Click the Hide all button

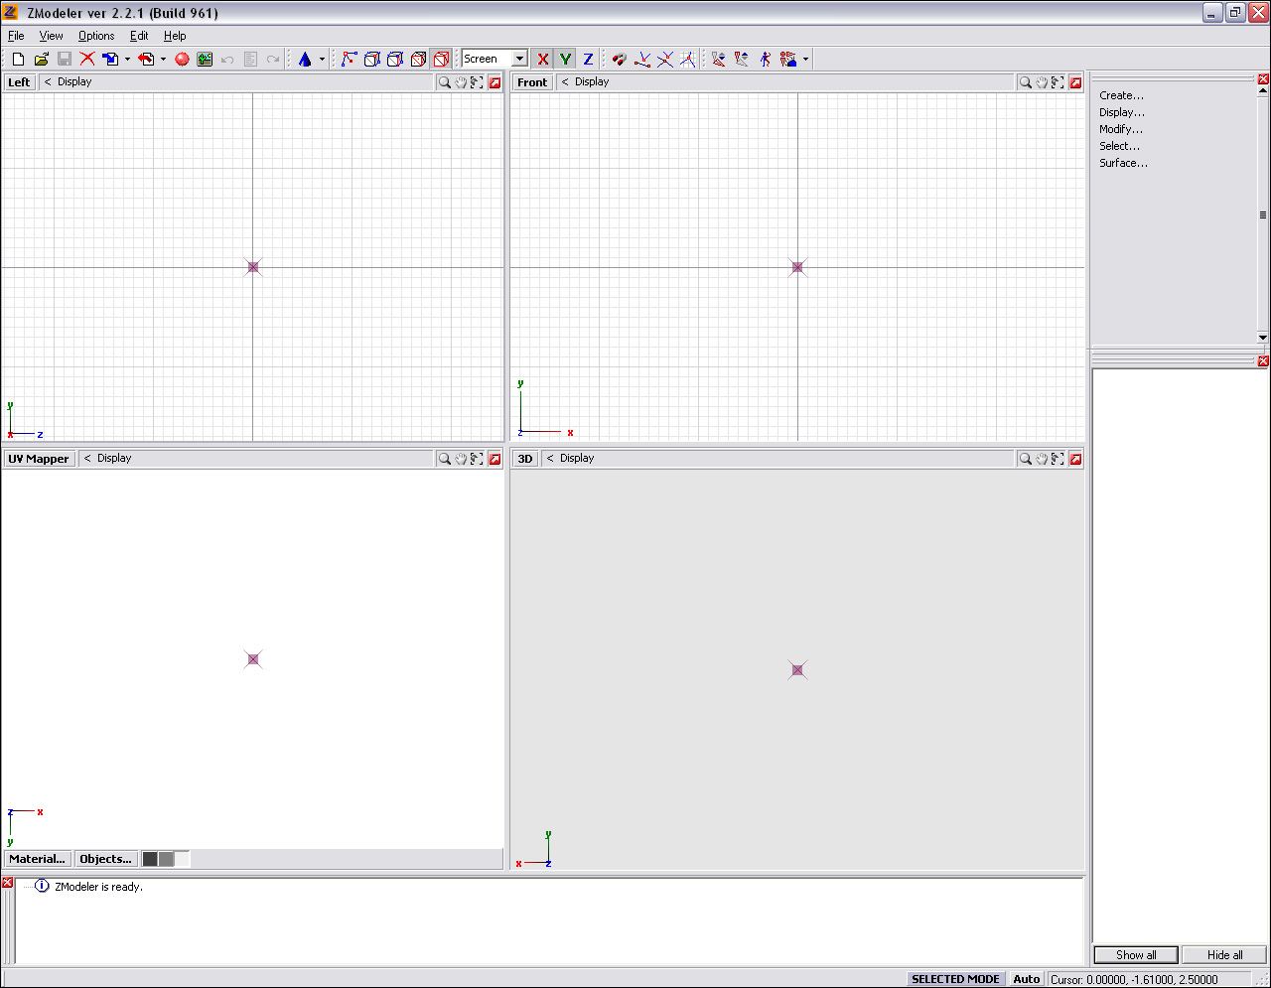tap(1224, 955)
